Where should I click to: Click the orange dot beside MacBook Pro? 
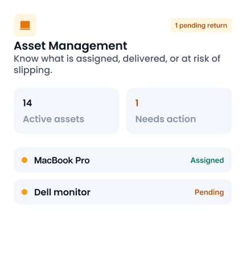click(24, 160)
